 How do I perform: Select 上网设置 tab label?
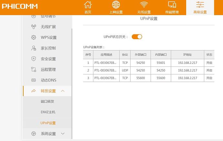pyautogui.click(x=116, y=12)
